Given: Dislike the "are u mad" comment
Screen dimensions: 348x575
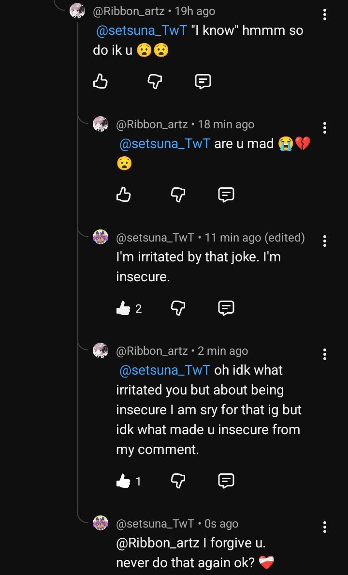Looking at the screenshot, I should tap(178, 195).
